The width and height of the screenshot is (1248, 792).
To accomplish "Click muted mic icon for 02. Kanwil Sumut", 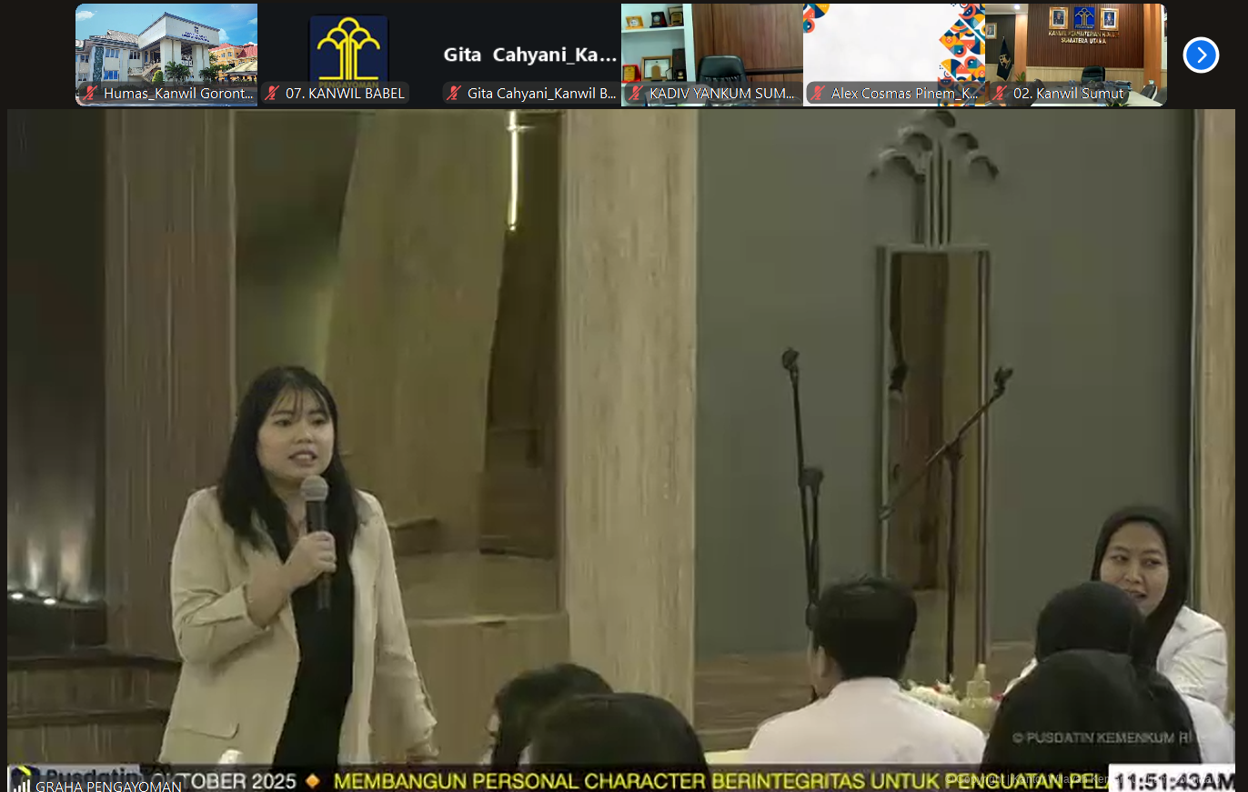I will click(1000, 94).
